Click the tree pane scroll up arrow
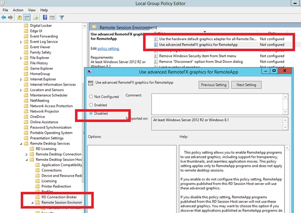 [84, 26]
